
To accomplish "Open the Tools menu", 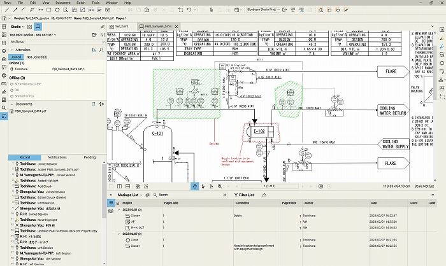I will [x=96, y=3].
